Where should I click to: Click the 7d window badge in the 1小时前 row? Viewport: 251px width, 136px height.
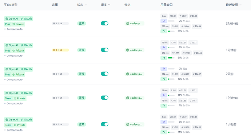click(164, 132)
